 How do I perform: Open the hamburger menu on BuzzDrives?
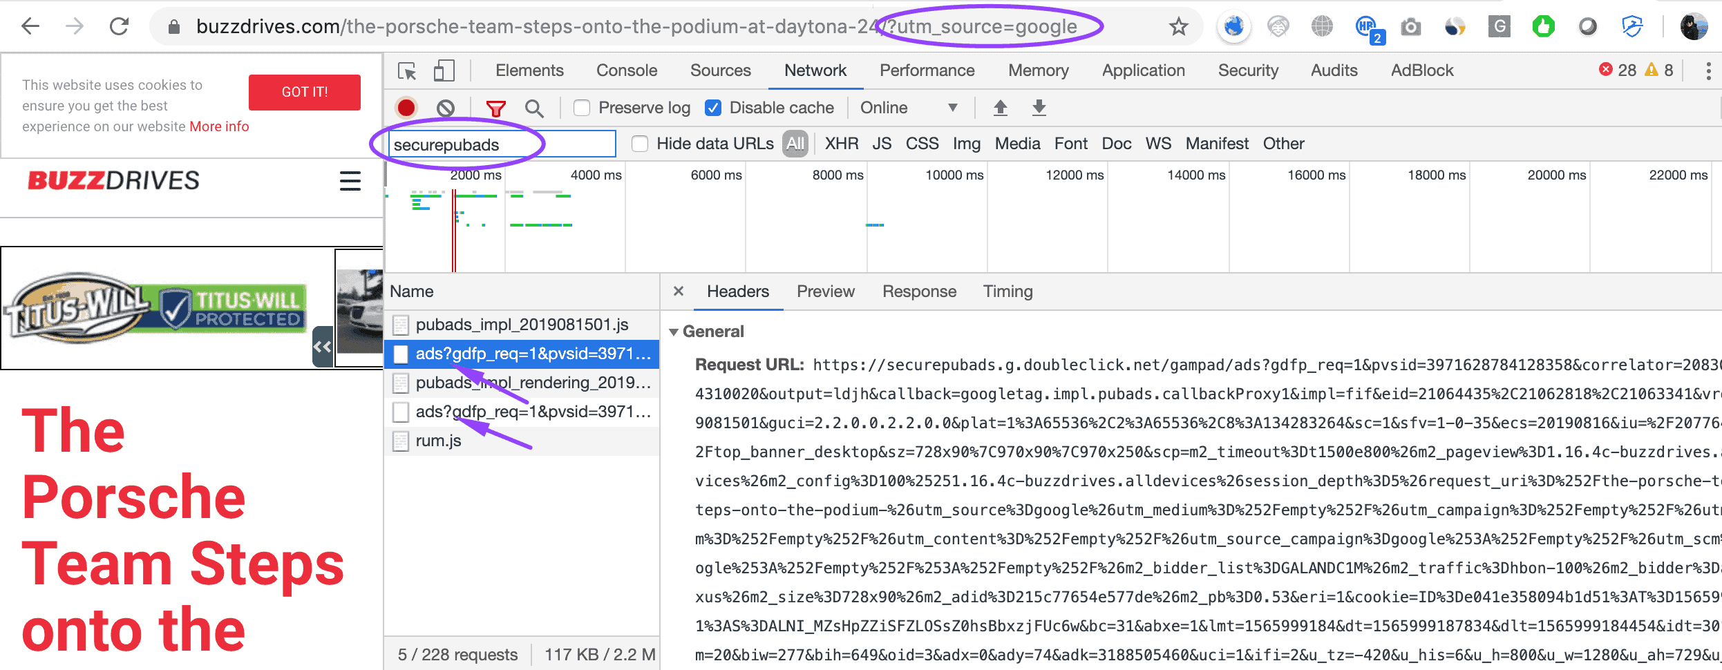tap(350, 181)
